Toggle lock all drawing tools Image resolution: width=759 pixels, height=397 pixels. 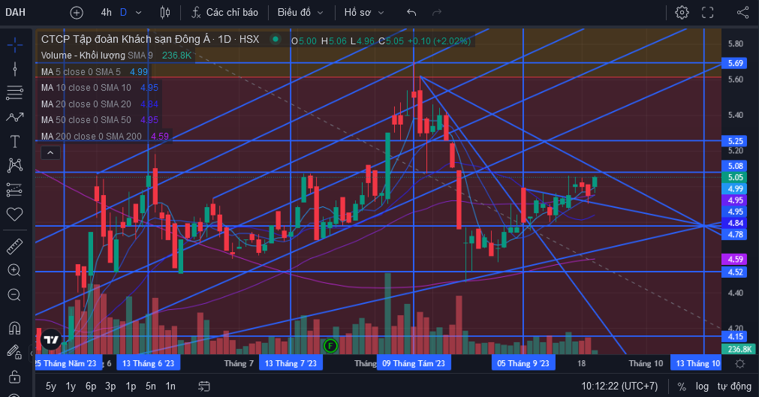tap(14, 376)
